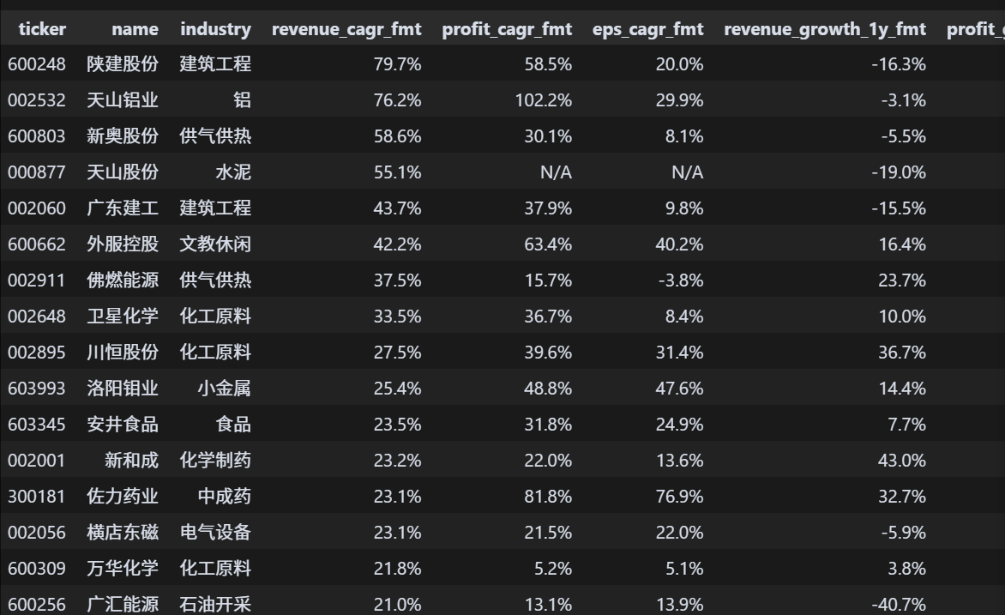1005x615 pixels.
Task: Select ticker 002060
Action: [37, 208]
